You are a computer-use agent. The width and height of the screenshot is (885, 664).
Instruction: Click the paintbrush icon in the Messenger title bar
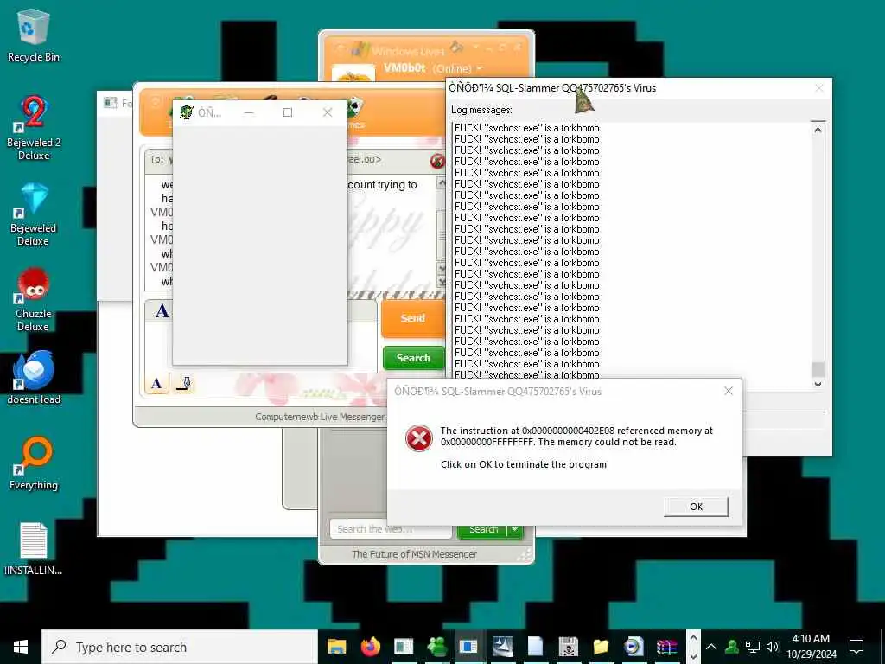click(x=456, y=47)
